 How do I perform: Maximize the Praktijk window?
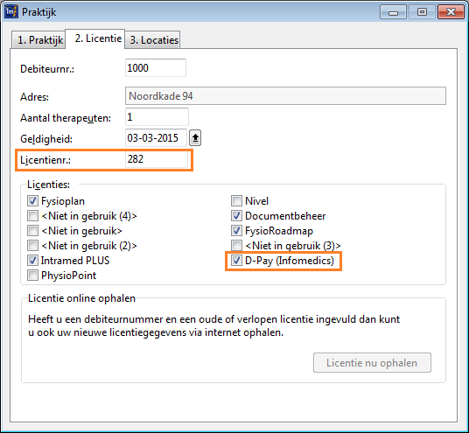tap(422, 12)
